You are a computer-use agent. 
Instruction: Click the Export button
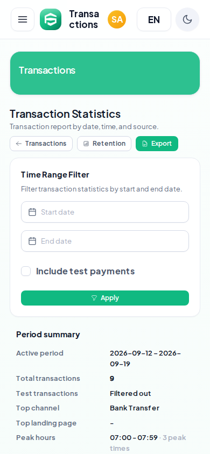tap(157, 144)
